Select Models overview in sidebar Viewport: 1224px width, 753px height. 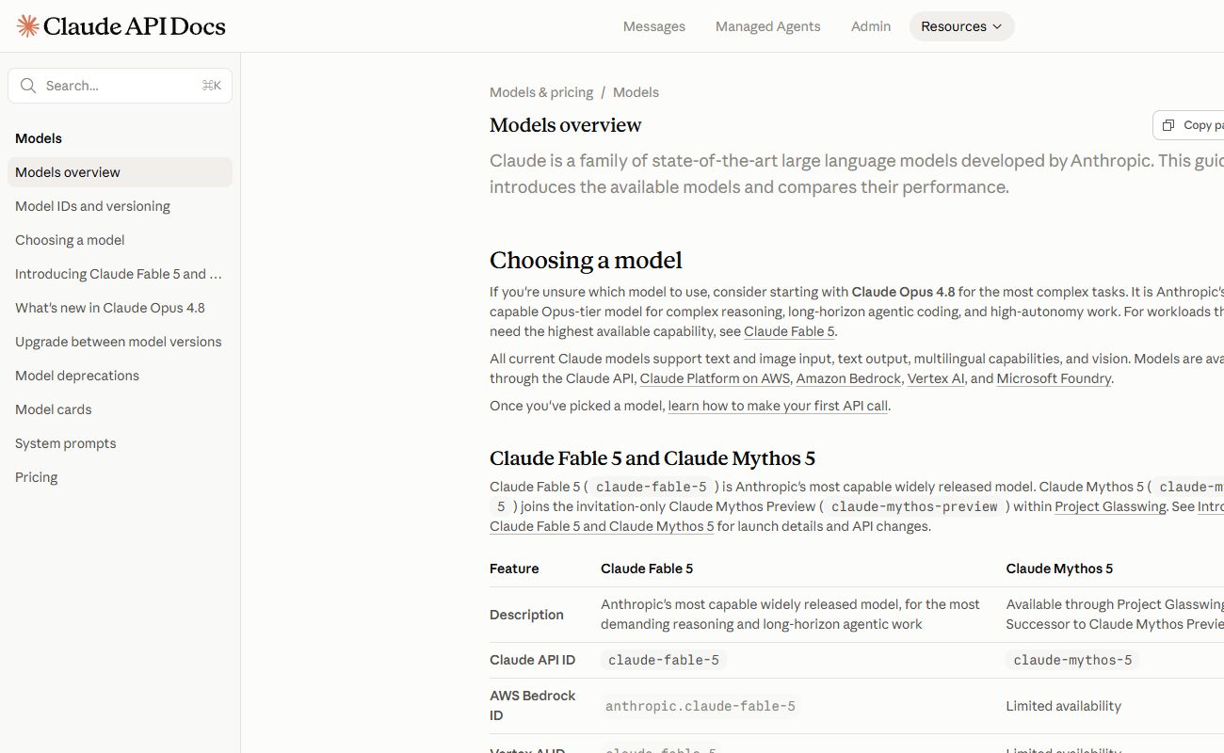tap(120, 172)
